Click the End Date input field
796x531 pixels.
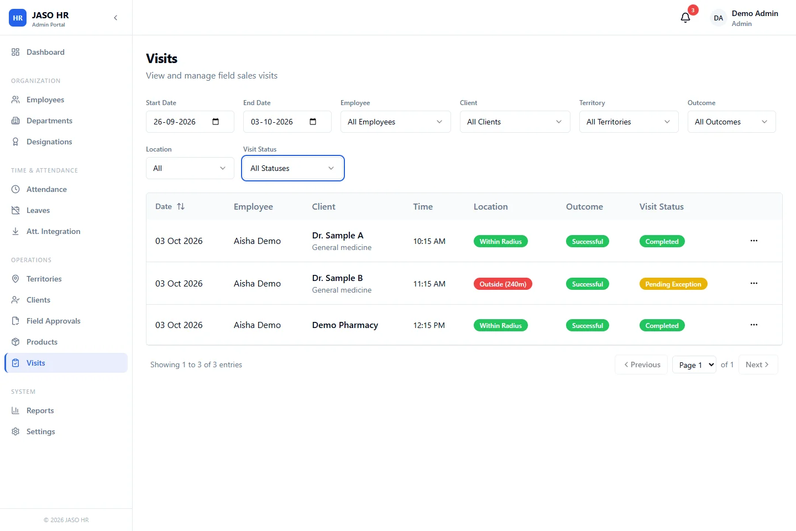pos(287,122)
